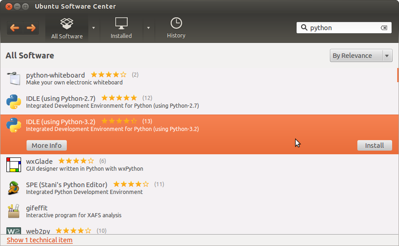
Task: Click review count (13) for IDLE Python-3.2
Action: (147, 121)
